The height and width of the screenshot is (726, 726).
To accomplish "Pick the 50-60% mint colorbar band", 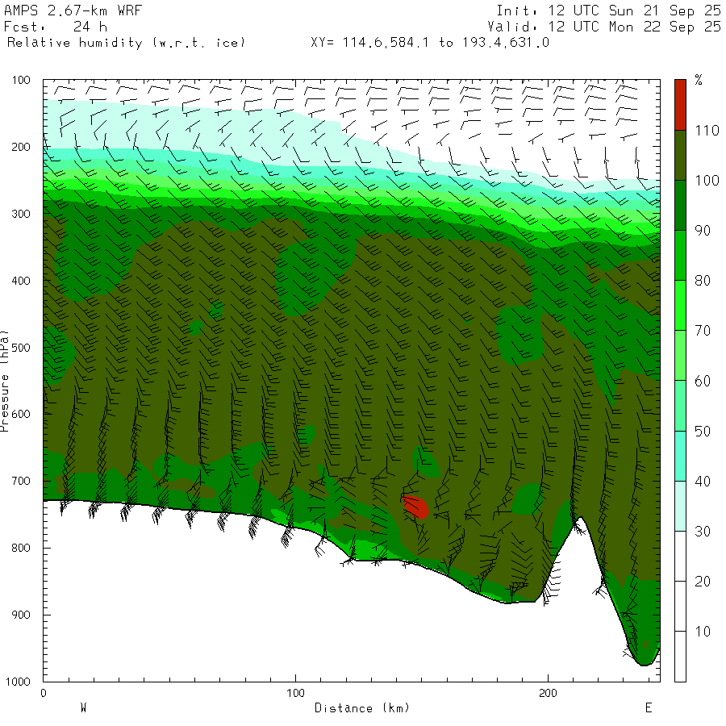I will click(680, 406).
